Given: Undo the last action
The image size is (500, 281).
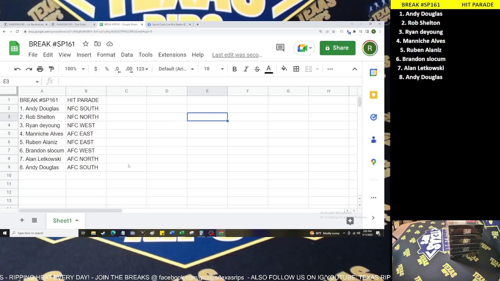Looking at the screenshot, I should coord(17,69).
